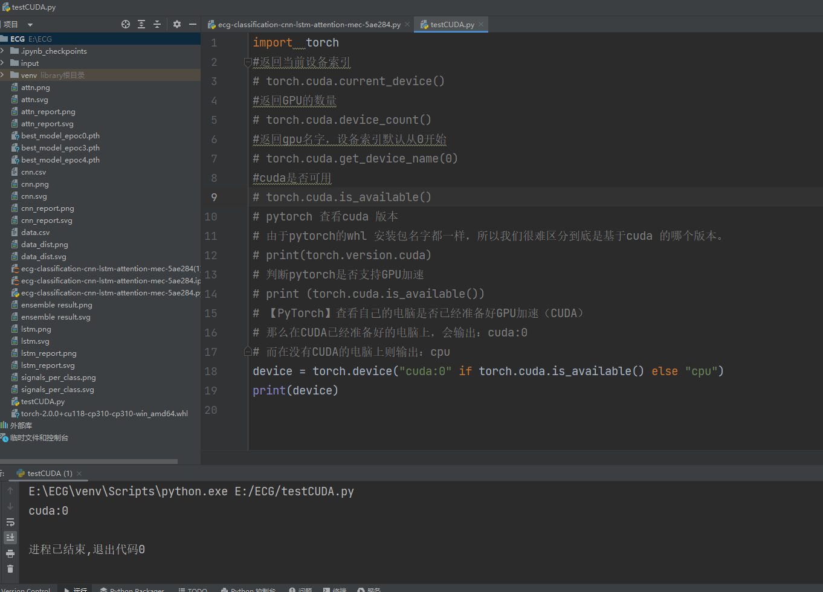823x592 pixels.
Task: Select testCUDA.py in the project tree
Action: 42,401
